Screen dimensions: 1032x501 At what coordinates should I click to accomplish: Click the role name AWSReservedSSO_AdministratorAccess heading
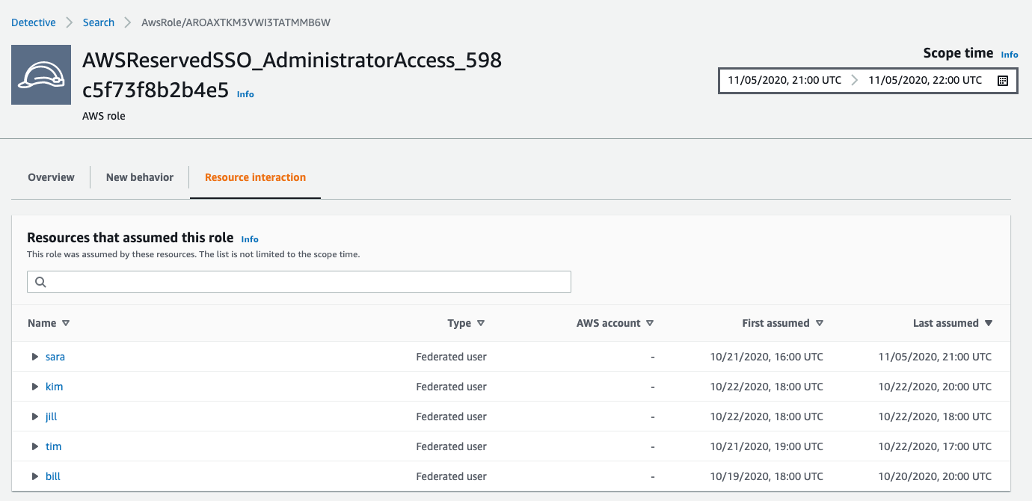click(292, 76)
